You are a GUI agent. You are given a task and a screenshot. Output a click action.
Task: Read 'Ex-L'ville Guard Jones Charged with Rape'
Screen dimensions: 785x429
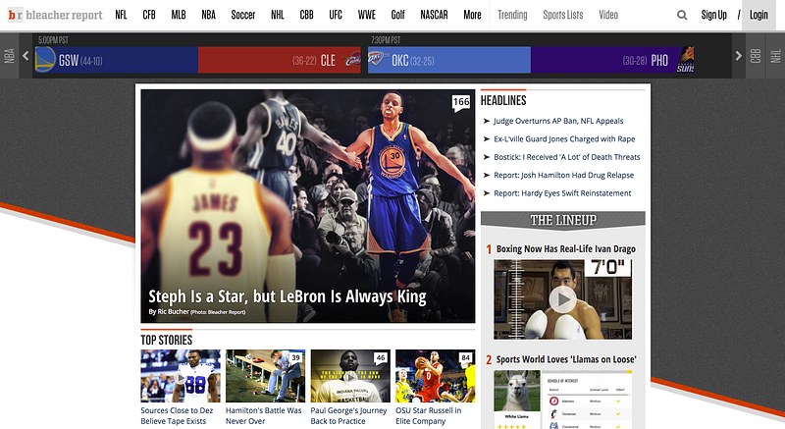pyautogui.click(x=564, y=138)
